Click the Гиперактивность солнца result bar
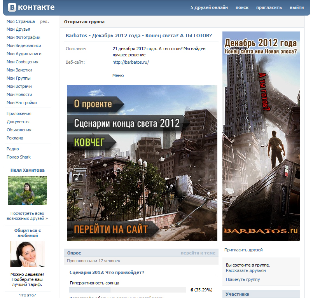The height and width of the screenshot is (298, 313). [128, 290]
